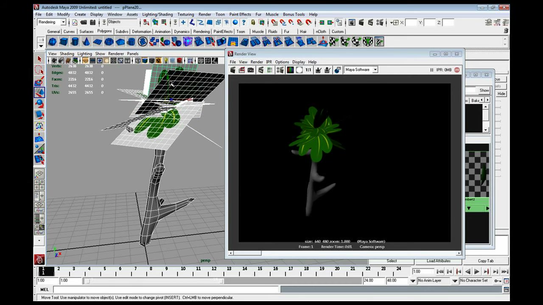Image resolution: width=543 pixels, height=305 pixels.
Task: Create a polygon sphere from the shelf
Action: (x=52, y=42)
